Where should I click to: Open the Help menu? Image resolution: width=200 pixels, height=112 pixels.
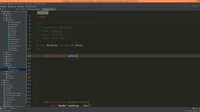pos(44,4)
